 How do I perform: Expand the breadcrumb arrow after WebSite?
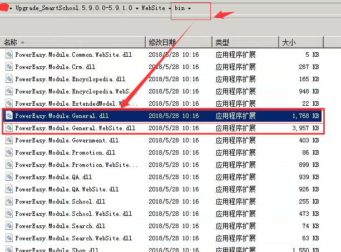tap(170, 9)
